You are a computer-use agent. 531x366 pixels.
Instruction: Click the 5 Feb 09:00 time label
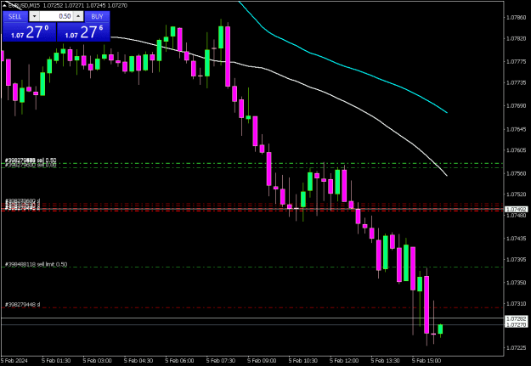coord(262,361)
